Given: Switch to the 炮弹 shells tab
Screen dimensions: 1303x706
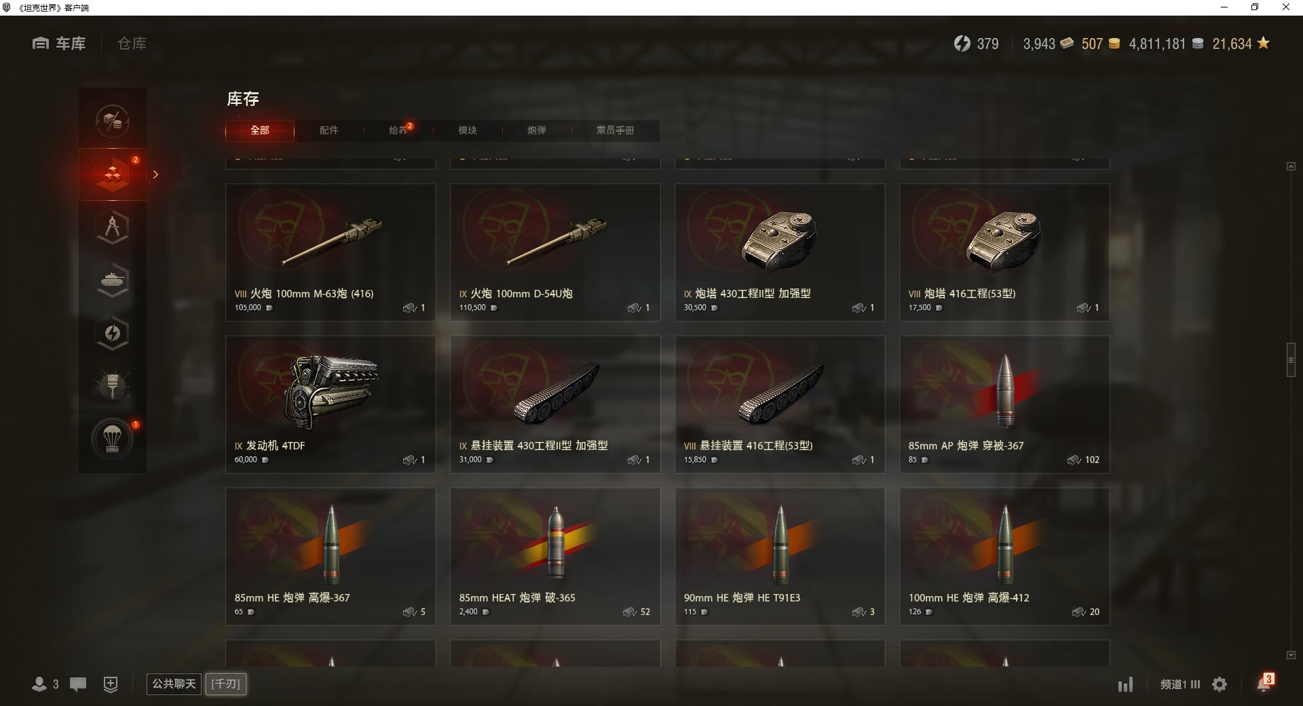Looking at the screenshot, I should (x=537, y=130).
